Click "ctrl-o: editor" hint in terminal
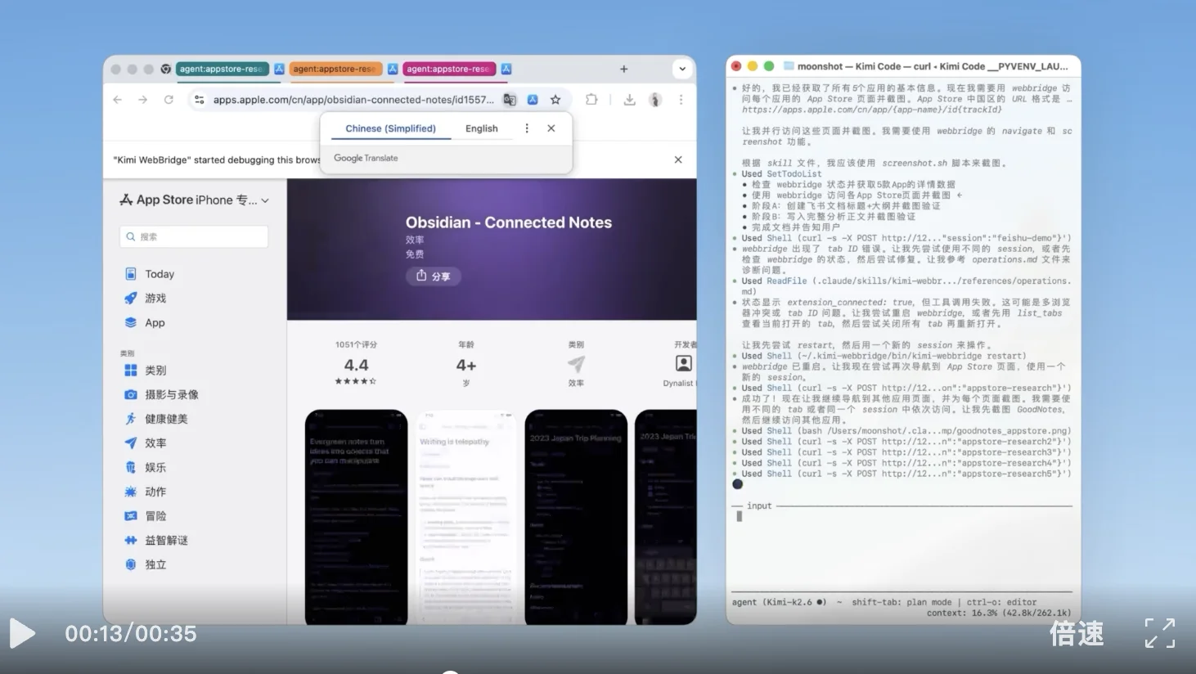The height and width of the screenshot is (674, 1196). [x=1001, y=602]
